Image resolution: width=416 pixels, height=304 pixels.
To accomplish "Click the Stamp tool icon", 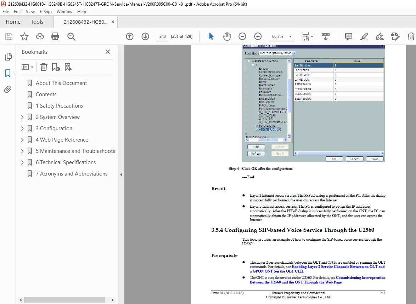I will (x=395, y=36).
